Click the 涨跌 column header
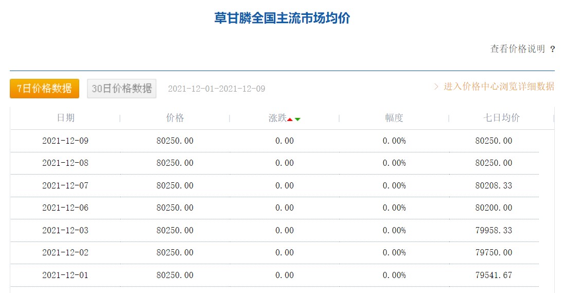This screenshot has height=293, width=563. (277, 118)
